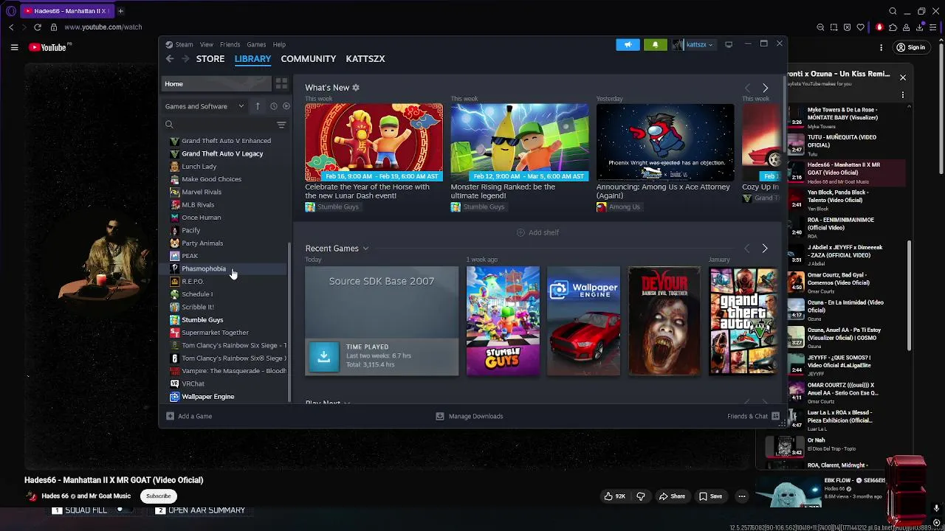
Task: Advance Recent Games shelf with right arrow
Action: [765, 249]
